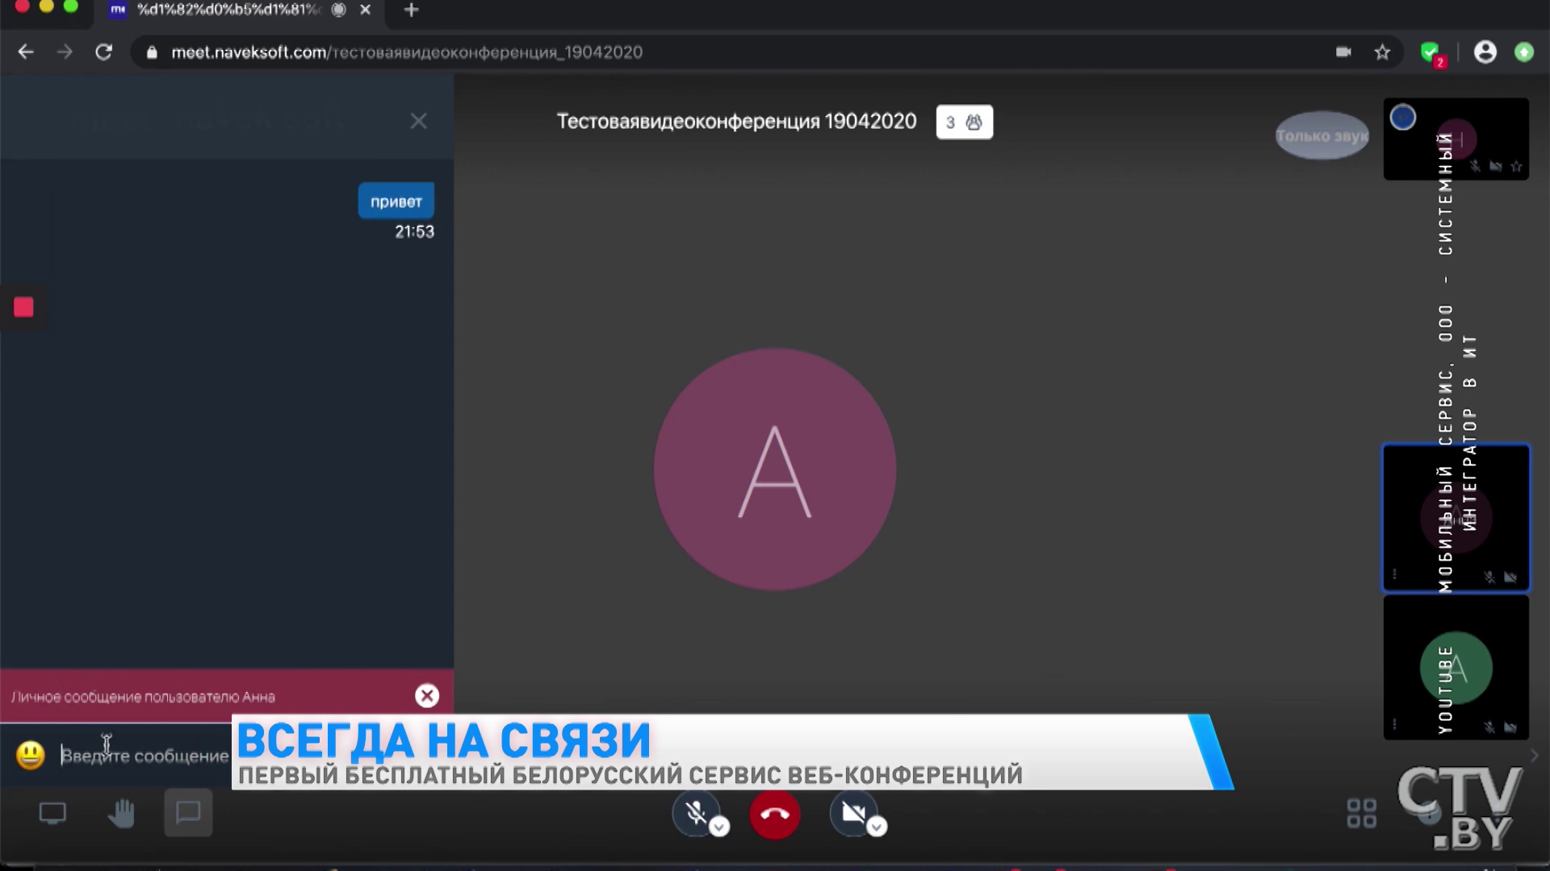Click the привет chat message
Image resolution: width=1550 pixels, height=871 pixels.
point(396,202)
